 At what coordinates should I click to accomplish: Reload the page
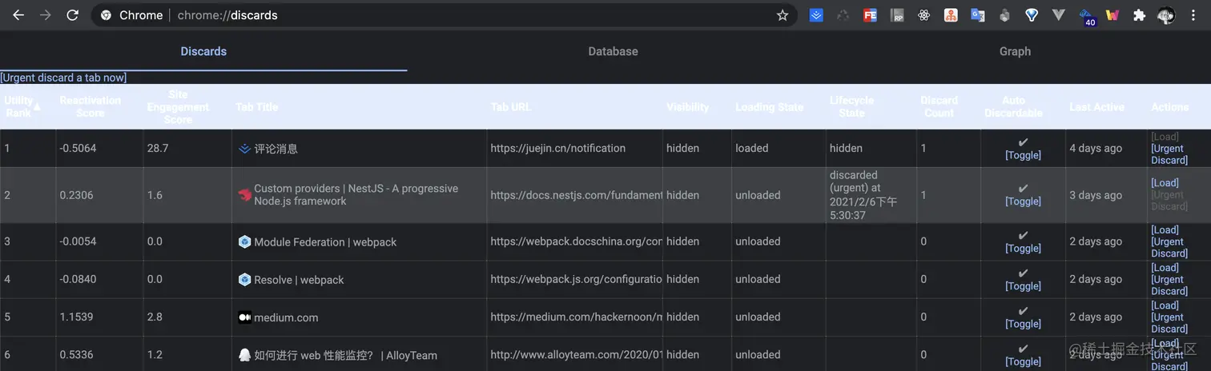coord(72,15)
